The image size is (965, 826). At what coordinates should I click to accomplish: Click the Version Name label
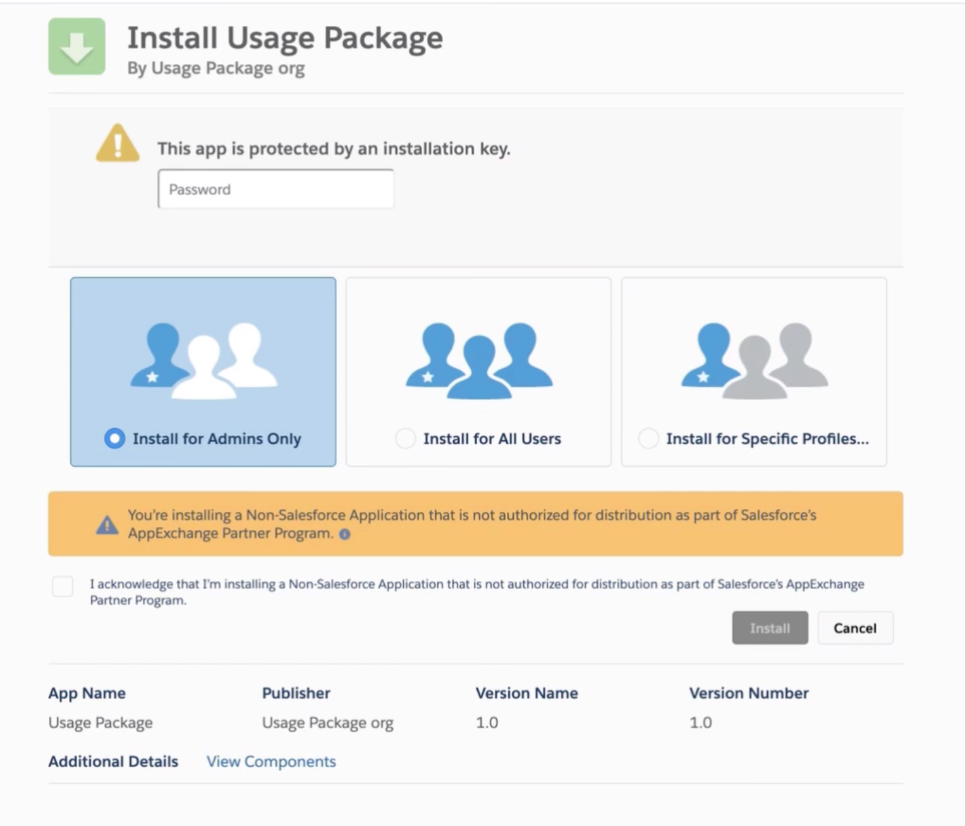[x=527, y=693]
